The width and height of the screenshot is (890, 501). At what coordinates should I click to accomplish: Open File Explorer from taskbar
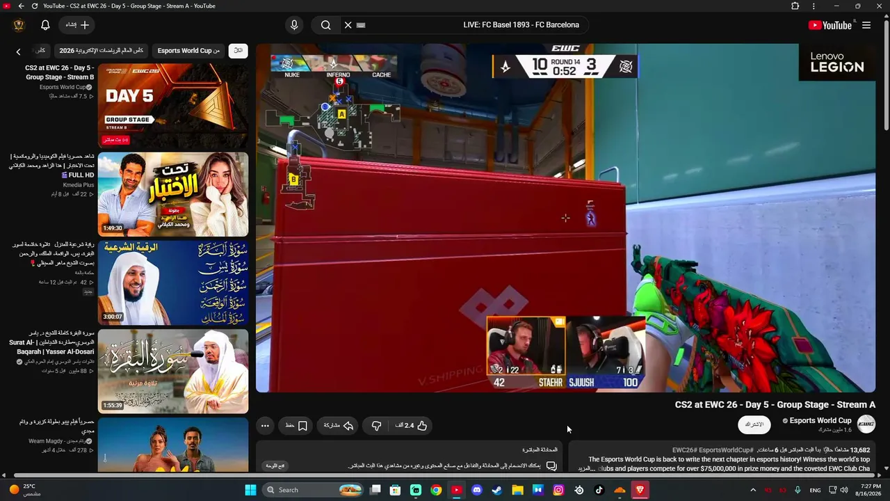[x=517, y=490]
